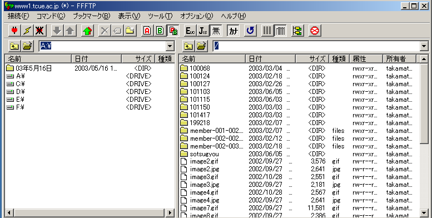This screenshot has width=432, height=218.
Task: Click the quick connect lightning icon
Action: (x=27, y=31)
